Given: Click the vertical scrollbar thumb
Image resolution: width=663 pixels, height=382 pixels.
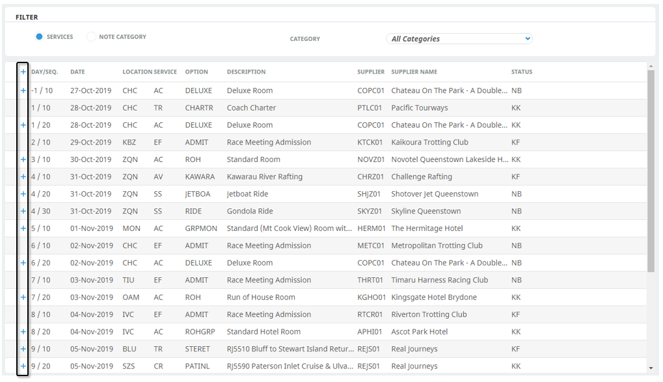Looking at the screenshot, I should pyautogui.click(x=651, y=171).
